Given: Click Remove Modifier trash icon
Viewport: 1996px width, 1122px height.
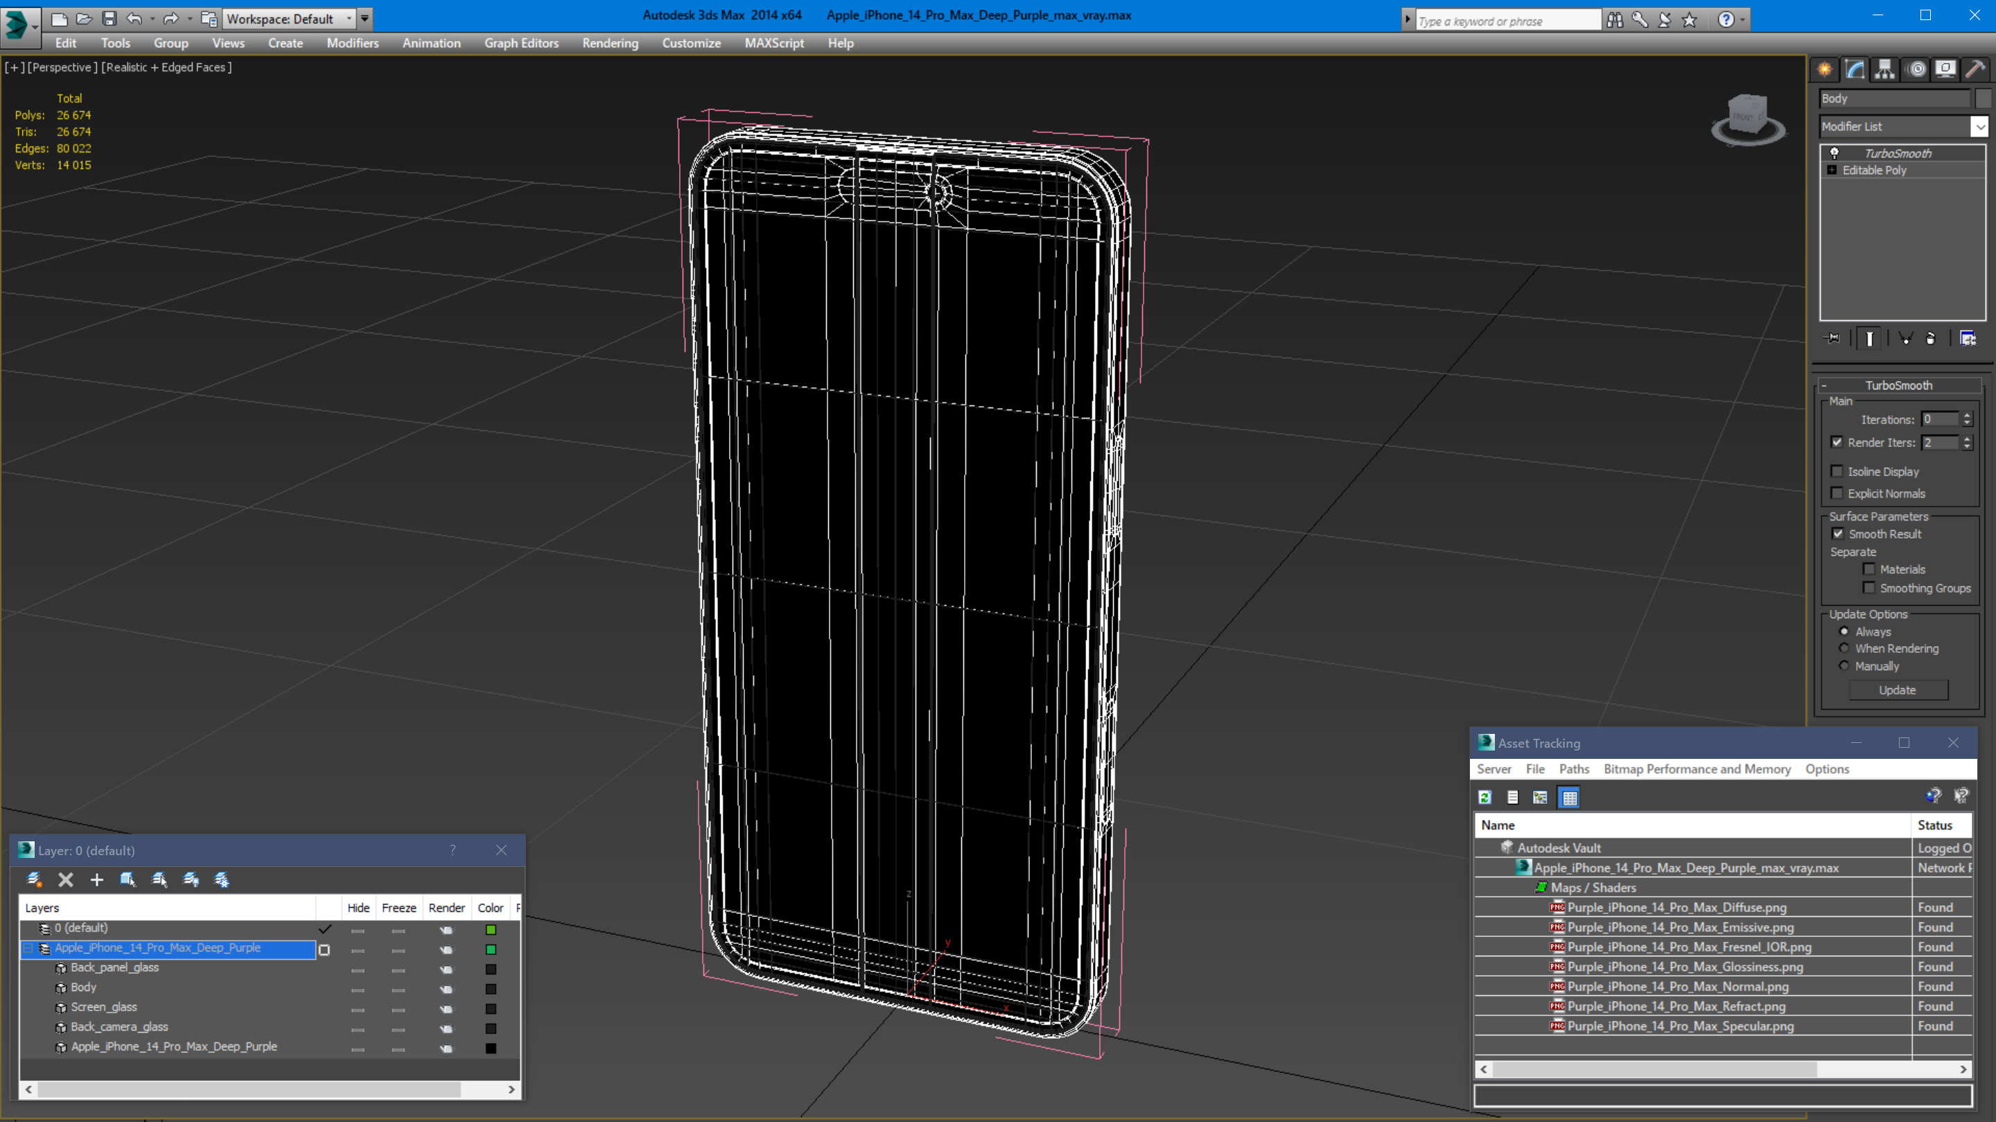Looking at the screenshot, I should [1931, 339].
